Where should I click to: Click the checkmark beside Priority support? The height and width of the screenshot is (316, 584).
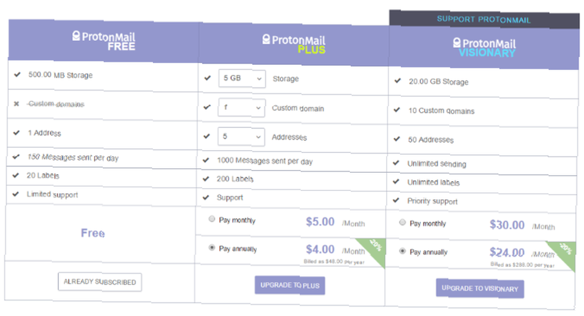396,200
